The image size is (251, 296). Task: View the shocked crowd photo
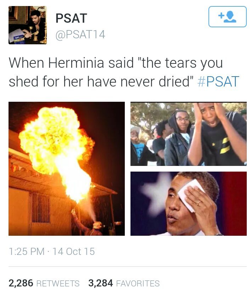pyautogui.click(x=189, y=134)
